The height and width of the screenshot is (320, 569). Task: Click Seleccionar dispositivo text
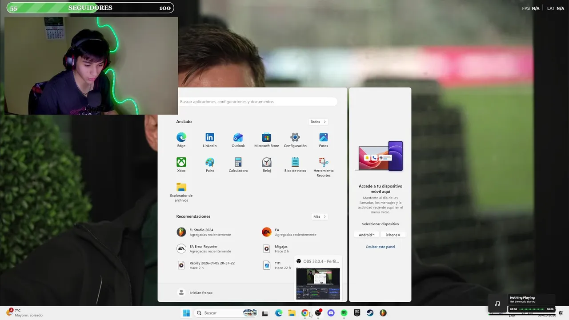(x=381, y=224)
